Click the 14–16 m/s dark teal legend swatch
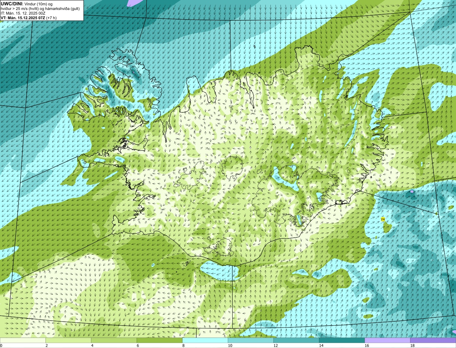This screenshot has height=348, width=456. pos(342,341)
